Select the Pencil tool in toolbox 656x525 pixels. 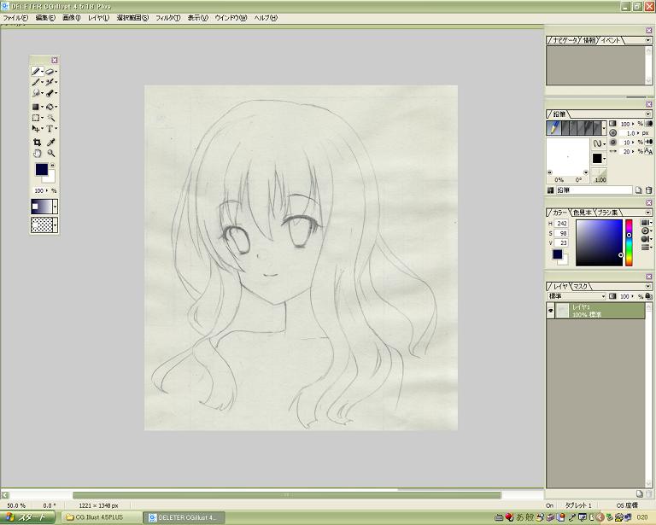(36, 72)
